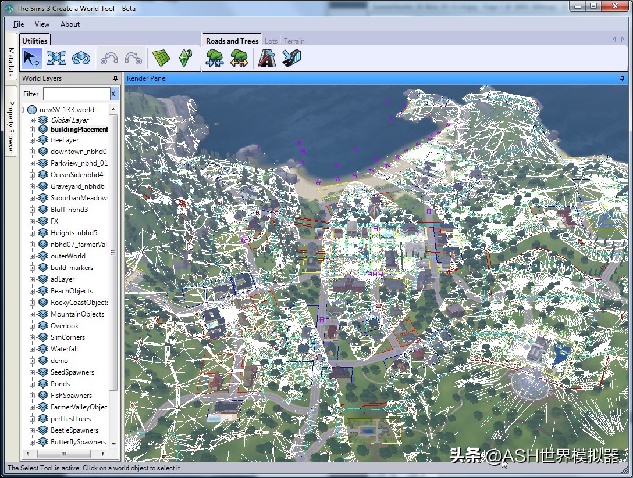Screen dimensions: 633x478
Task: Expand the downtown_nbhd0 layer
Action: click(x=33, y=152)
